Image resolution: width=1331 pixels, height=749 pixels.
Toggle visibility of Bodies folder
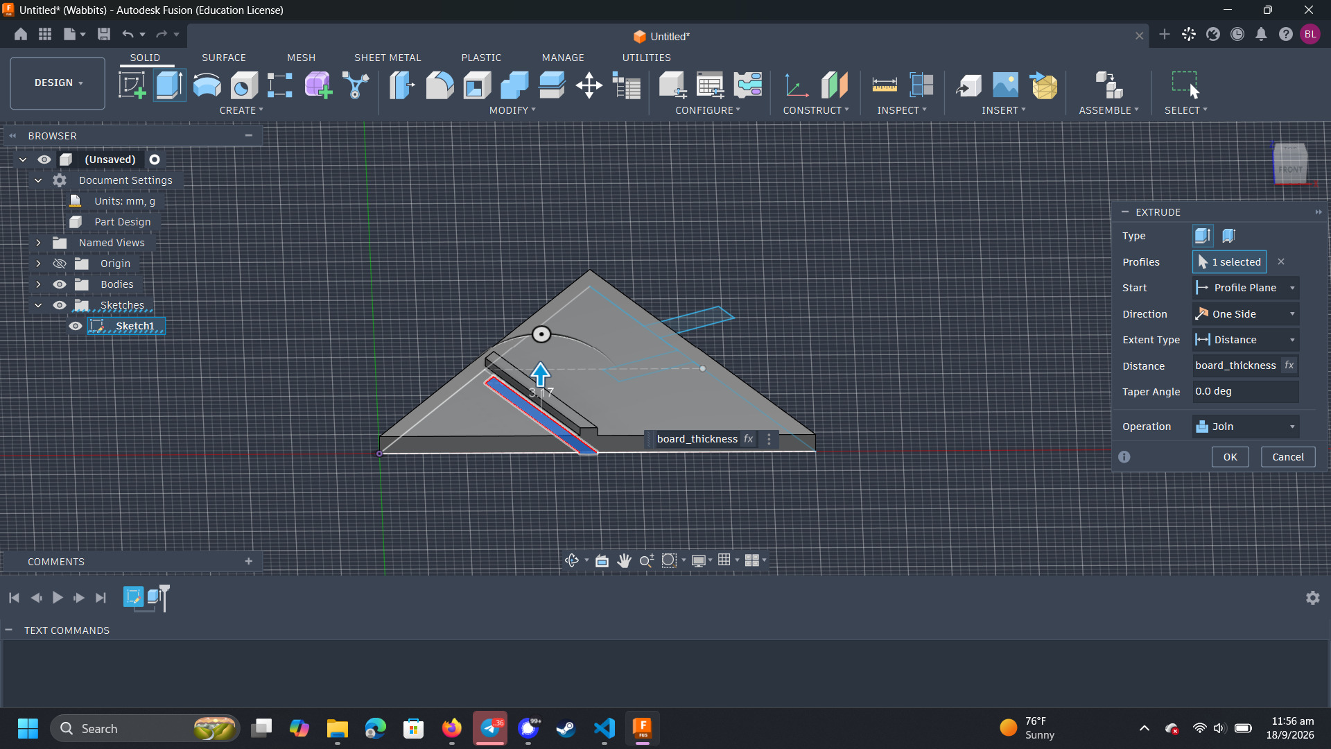(x=60, y=284)
